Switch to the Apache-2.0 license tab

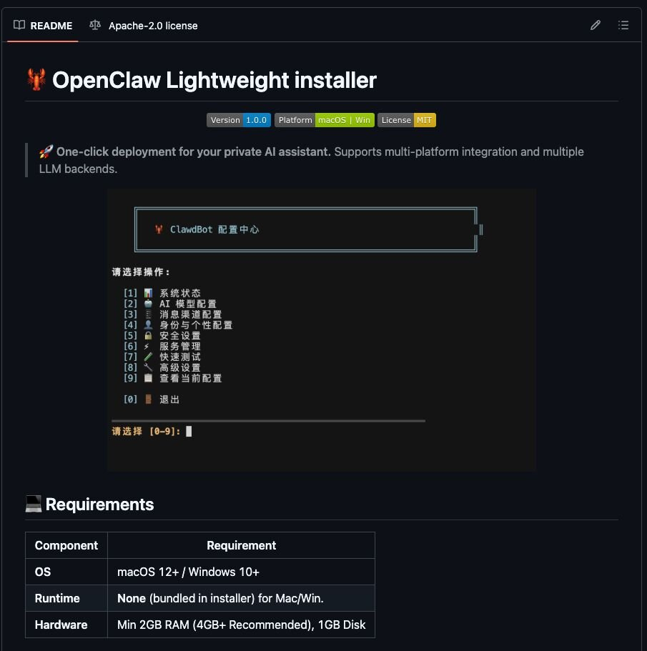pyautogui.click(x=152, y=26)
